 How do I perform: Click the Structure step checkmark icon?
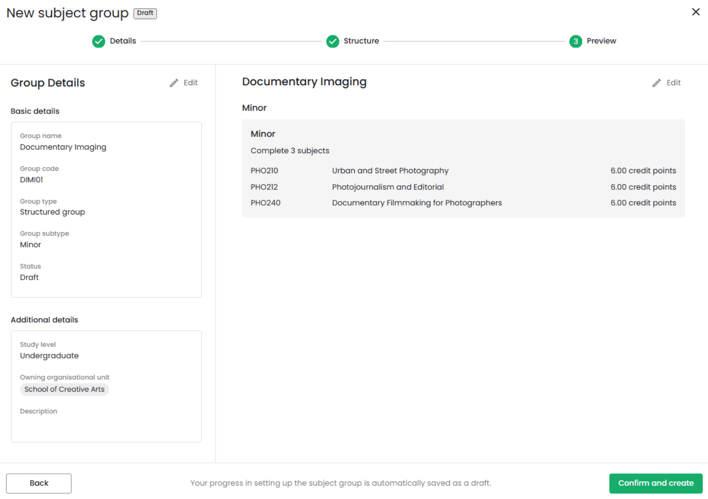(333, 41)
